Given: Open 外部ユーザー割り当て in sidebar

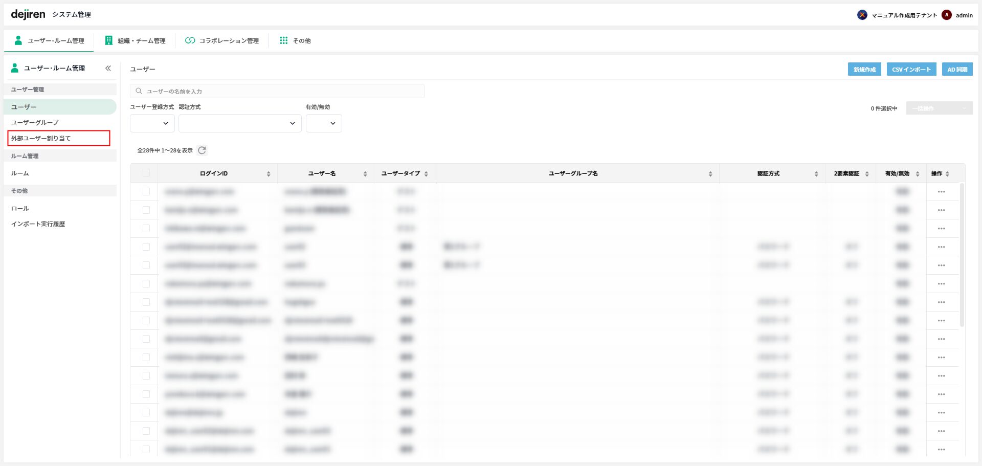Looking at the screenshot, I should pos(59,138).
